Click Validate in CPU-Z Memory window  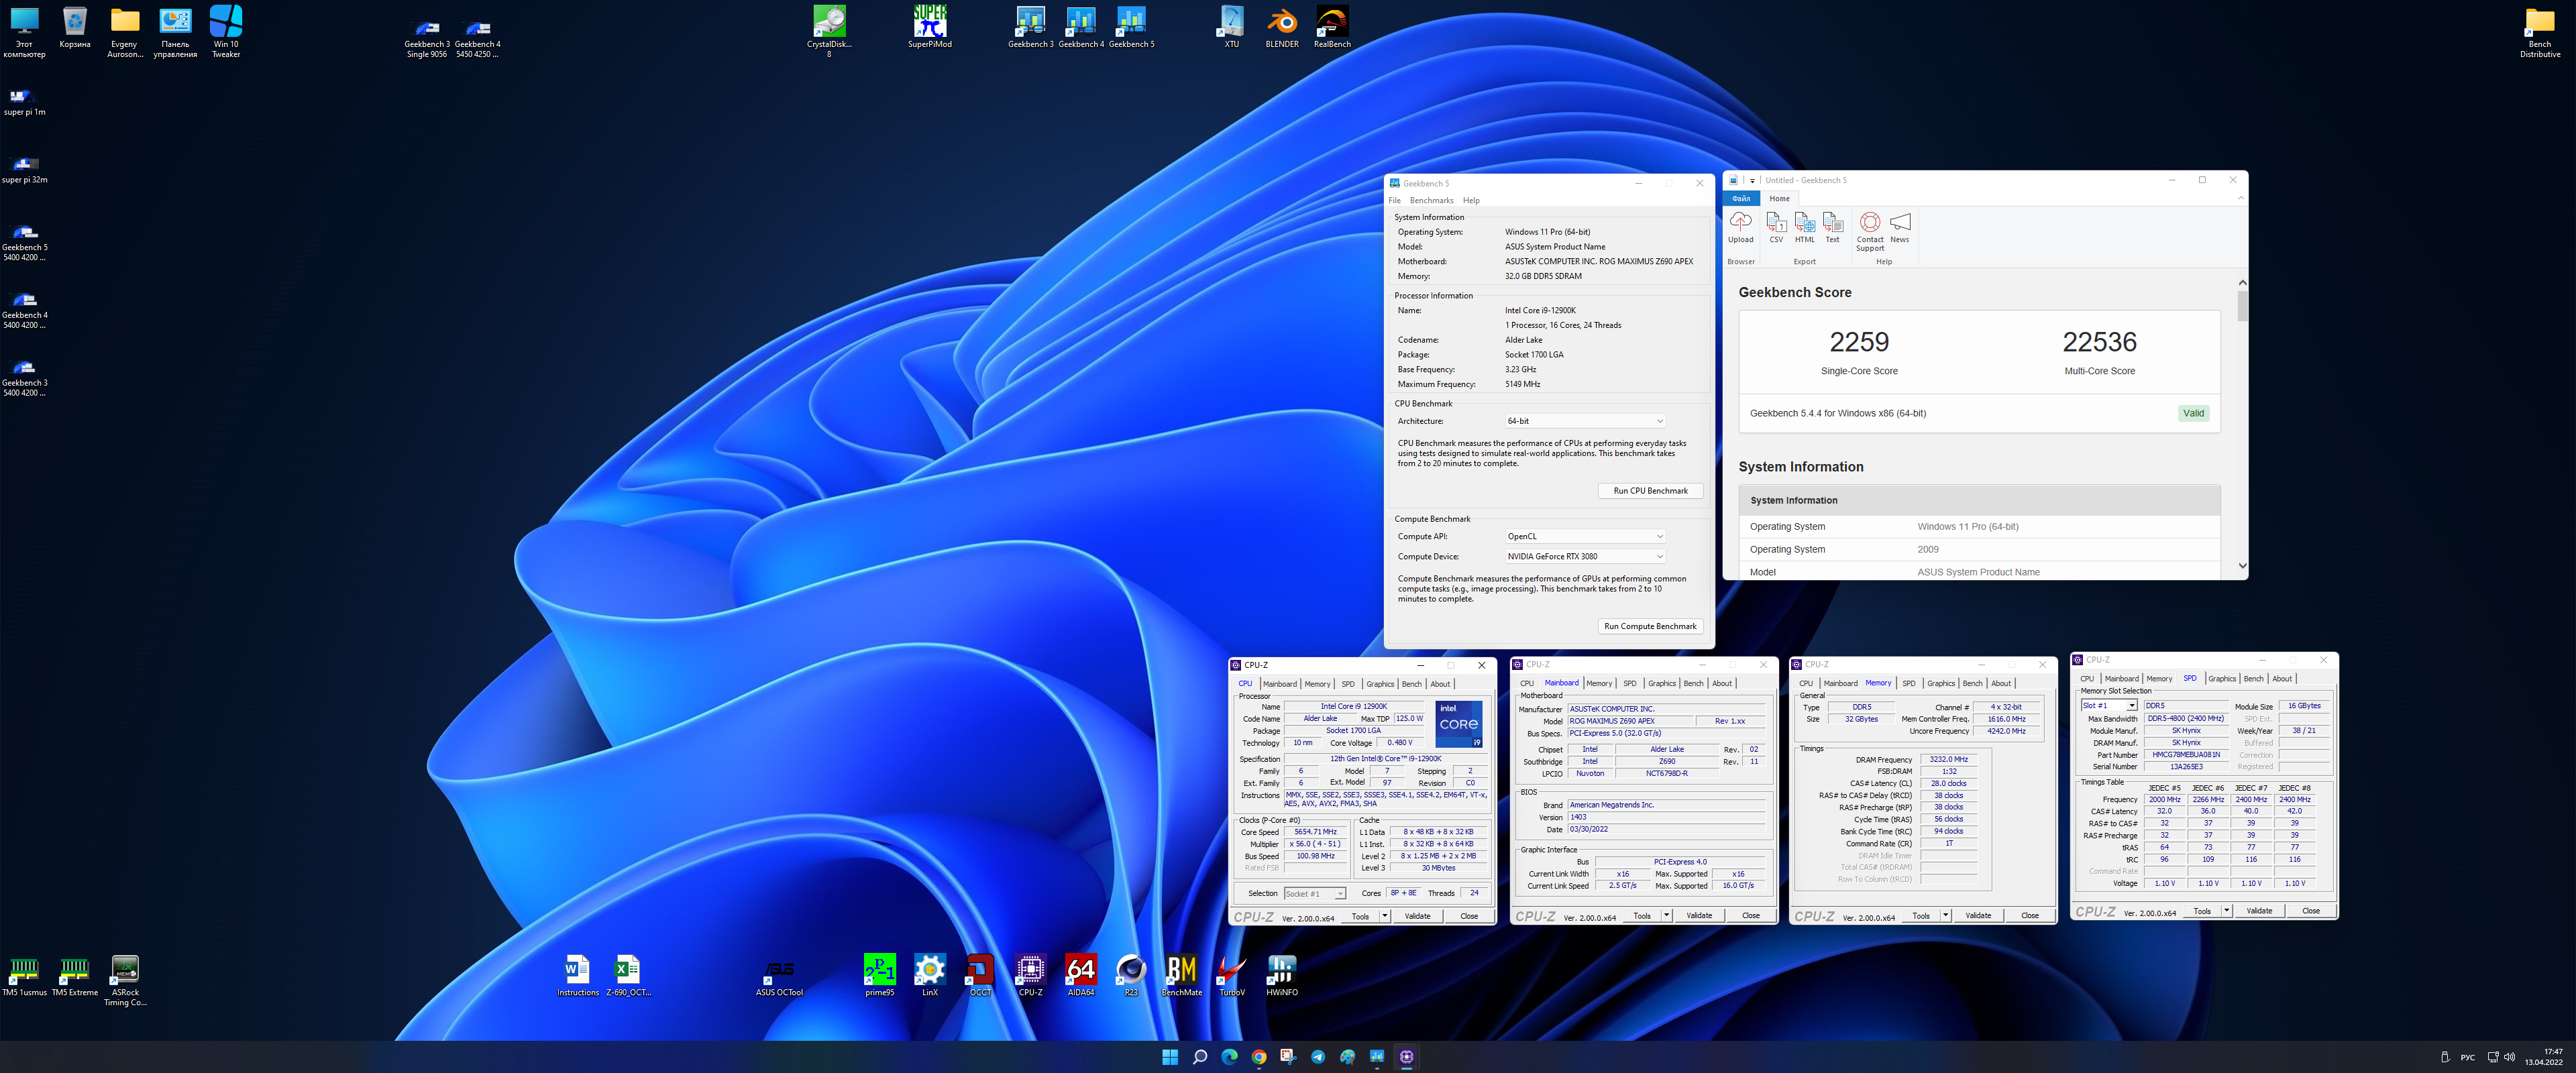(x=1978, y=915)
